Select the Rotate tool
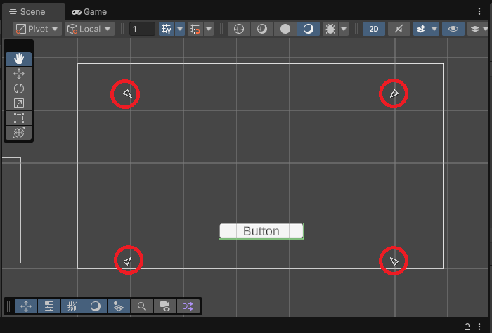 click(19, 89)
